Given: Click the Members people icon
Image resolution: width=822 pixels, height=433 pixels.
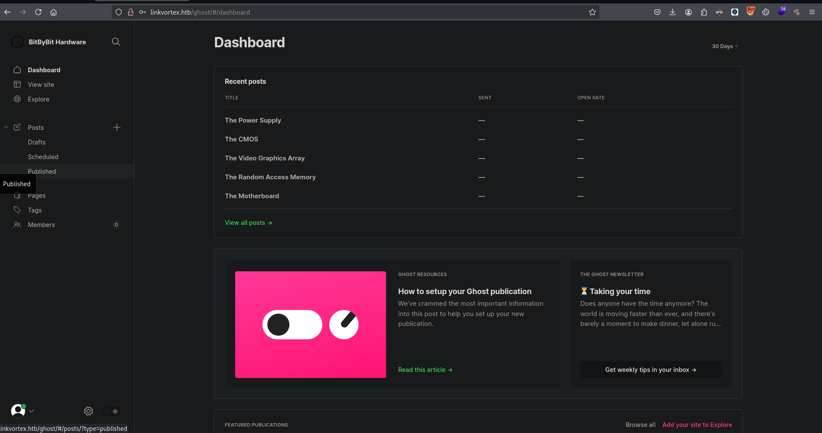Looking at the screenshot, I should tap(17, 224).
